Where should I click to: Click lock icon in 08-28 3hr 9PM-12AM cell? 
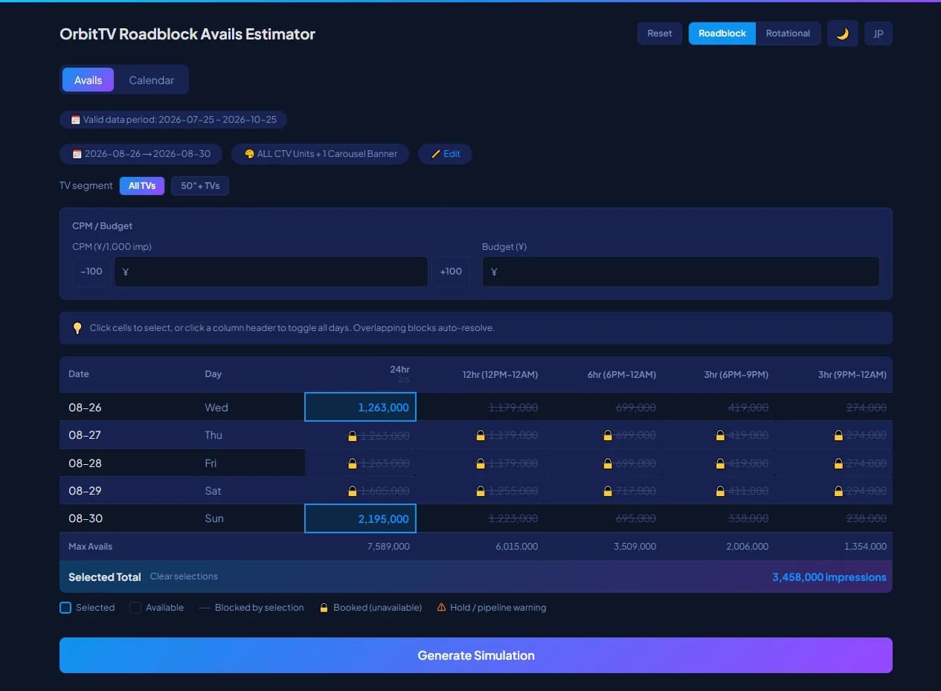[x=838, y=463]
